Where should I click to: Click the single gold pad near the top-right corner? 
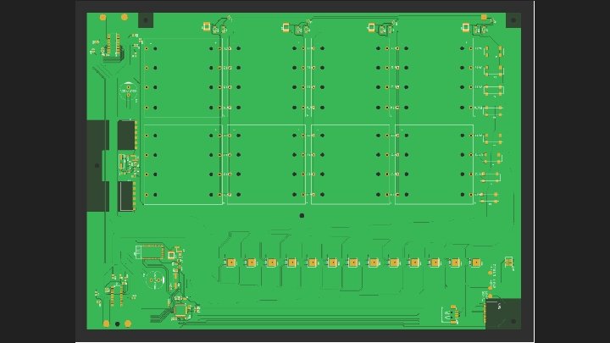click(x=484, y=17)
